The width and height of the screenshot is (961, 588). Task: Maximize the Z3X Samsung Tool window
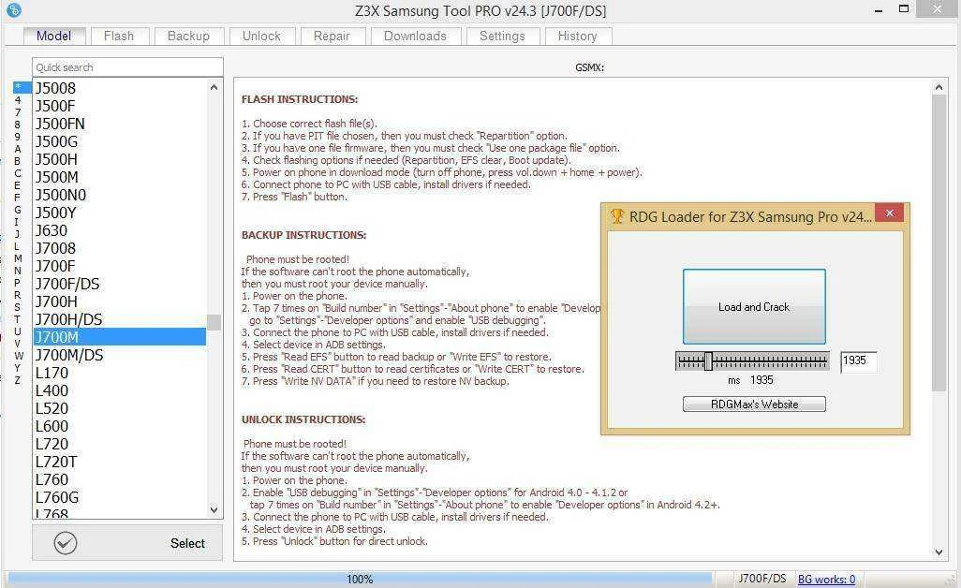pyautogui.click(x=903, y=9)
